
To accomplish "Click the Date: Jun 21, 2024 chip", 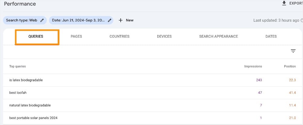I will click(x=81, y=20).
